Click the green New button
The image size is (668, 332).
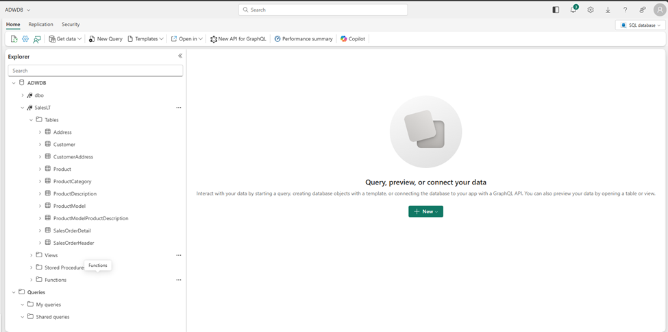tap(425, 211)
